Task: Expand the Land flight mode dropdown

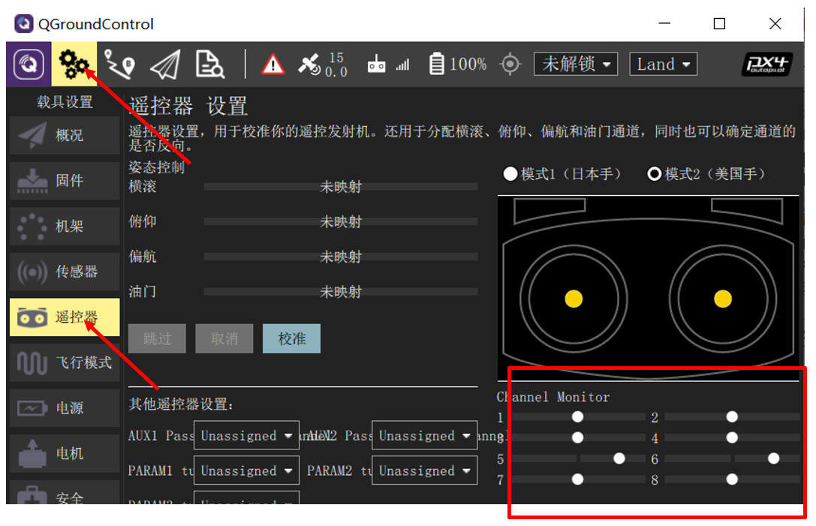Action: (x=663, y=65)
